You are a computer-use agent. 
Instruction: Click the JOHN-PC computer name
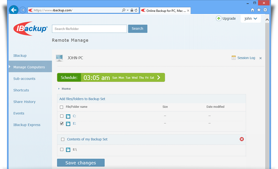click(x=75, y=58)
